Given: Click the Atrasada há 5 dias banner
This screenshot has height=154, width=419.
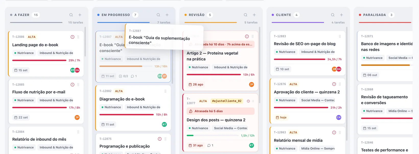Looking at the screenshot, I should click(x=220, y=111).
